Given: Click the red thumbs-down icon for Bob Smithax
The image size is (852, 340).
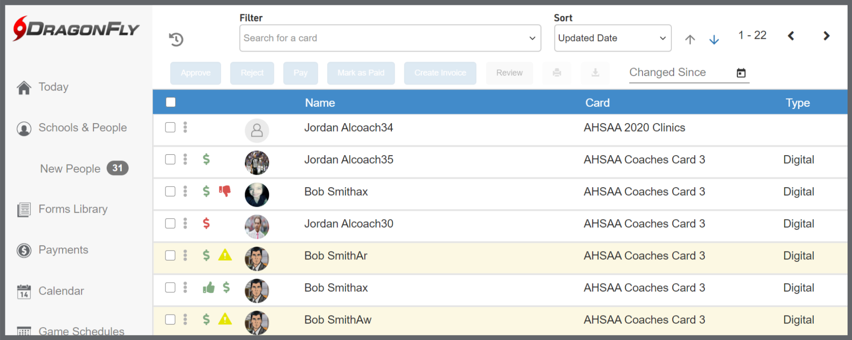Looking at the screenshot, I should pos(225,191).
